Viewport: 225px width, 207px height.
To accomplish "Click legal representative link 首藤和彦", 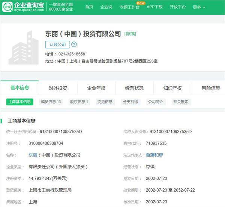I will click(154, 155).
